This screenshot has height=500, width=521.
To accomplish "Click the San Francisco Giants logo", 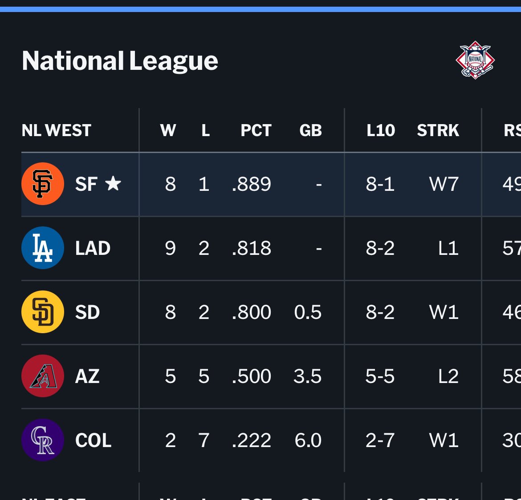I will [43, 184].
